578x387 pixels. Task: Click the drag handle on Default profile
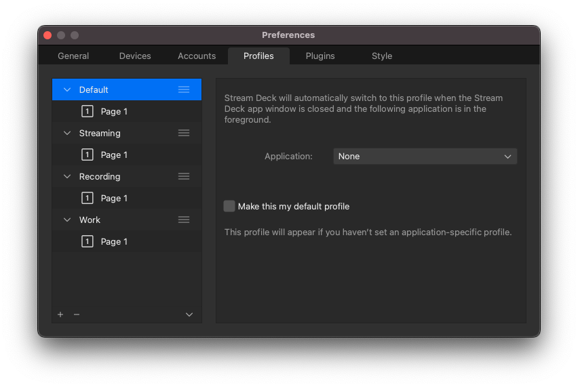(184, 89)
